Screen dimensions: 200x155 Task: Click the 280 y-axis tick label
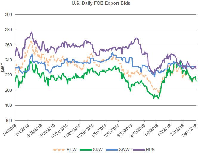pos(9,30)
